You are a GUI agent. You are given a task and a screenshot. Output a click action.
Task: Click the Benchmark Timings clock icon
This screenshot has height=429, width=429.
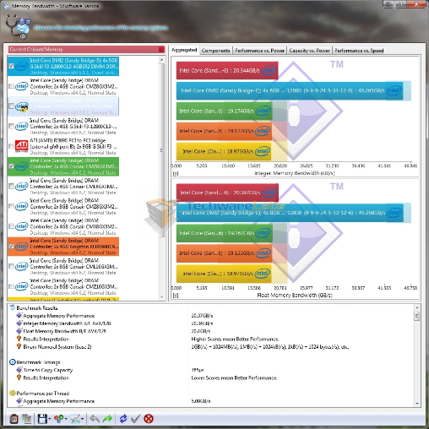pyautogui.click(x=13, y=362)
